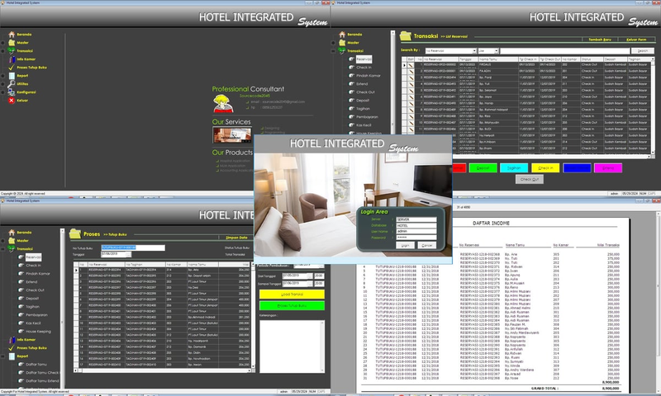Image resolution: width=661 pixels, height=396 pixels.
Task: Click pencil edit icon on reservation row 8
Action: [411, 110]
